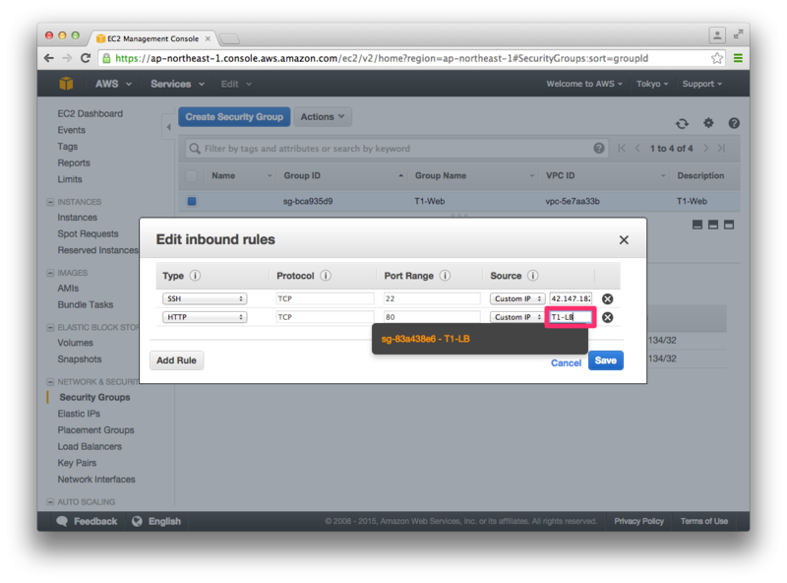Open the Services menu
Image resolution: width=787 pixels, height=583 pixels.
[177, 84]
